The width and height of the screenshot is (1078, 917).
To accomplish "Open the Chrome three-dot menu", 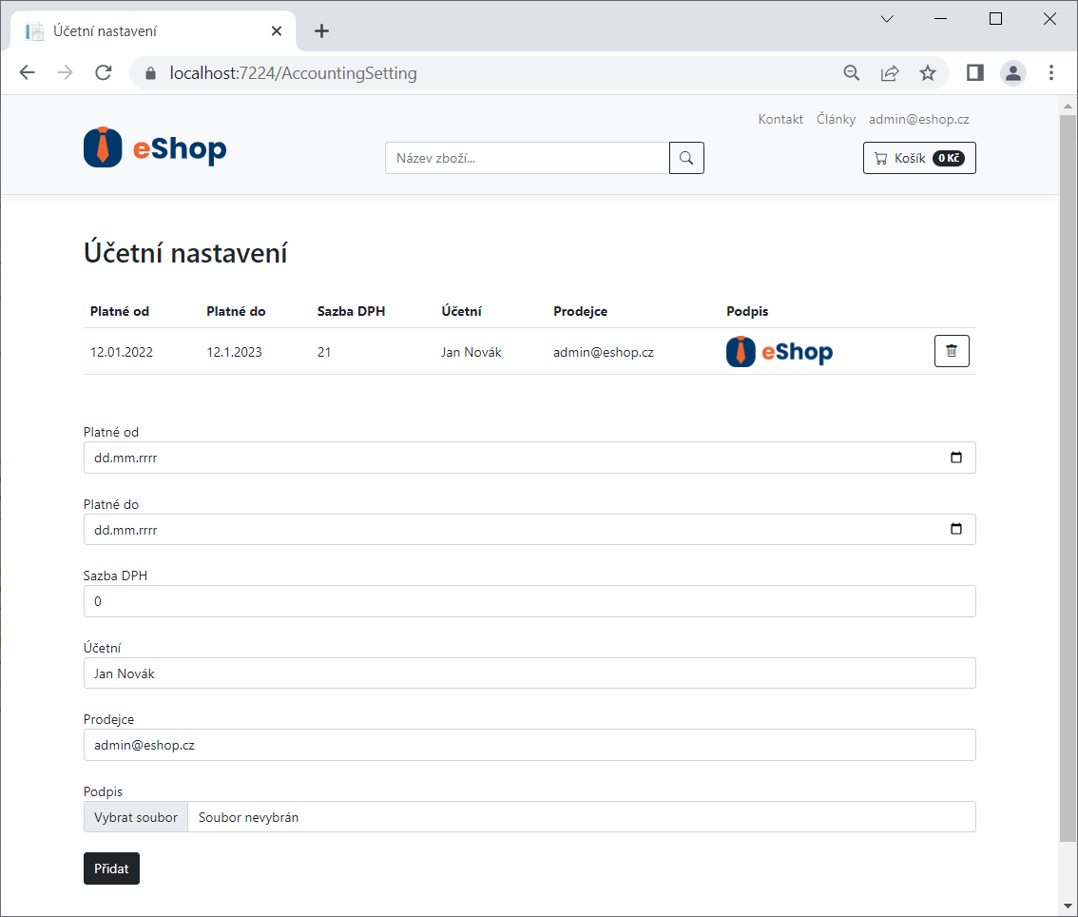I will pos(1050,73).
